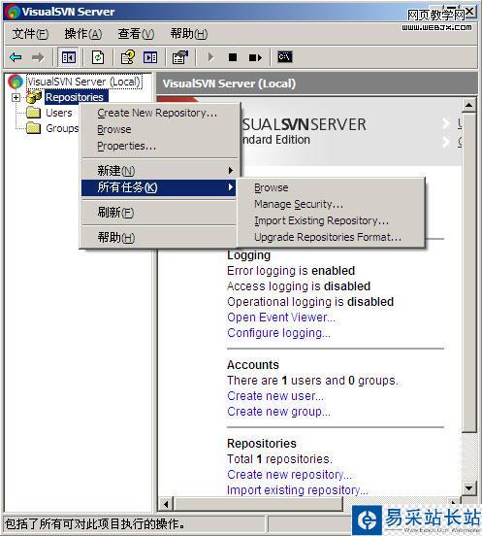Click the horizontal scrollbar thumb

pos(258,504)
